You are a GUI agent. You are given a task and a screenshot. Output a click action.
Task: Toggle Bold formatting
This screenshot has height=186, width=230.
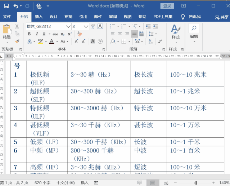tap(30, 34)
